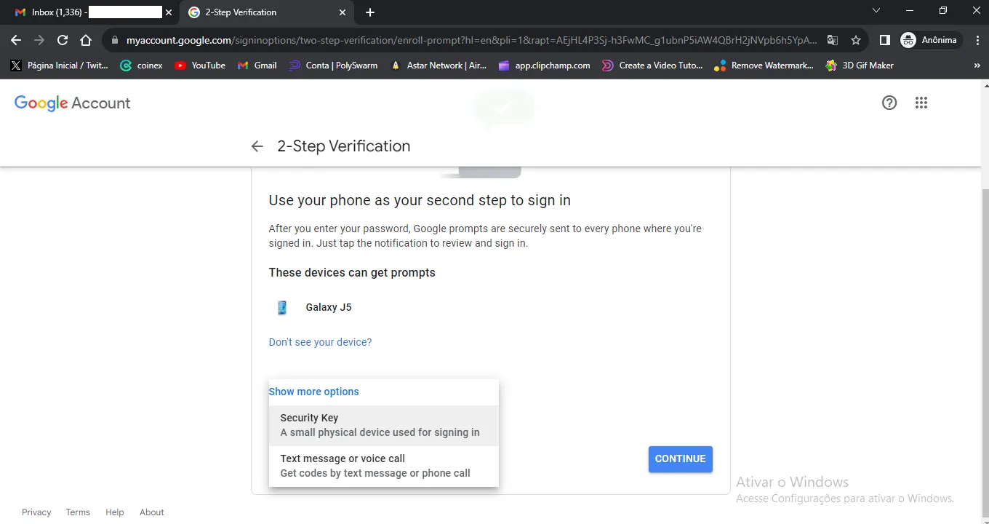Open the Astar Network bookmark
Screen dimensions: 989x524
coord(439,65)
